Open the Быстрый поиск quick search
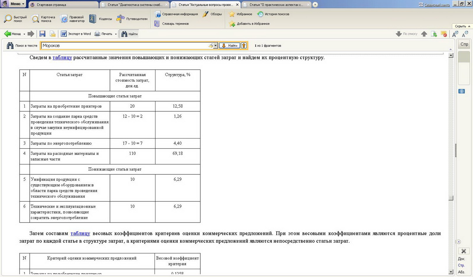Viewport: 473px width, 277px height. coord(15,19)
